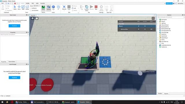
Task: Select SoundService in Explorer
Action: 164,42
